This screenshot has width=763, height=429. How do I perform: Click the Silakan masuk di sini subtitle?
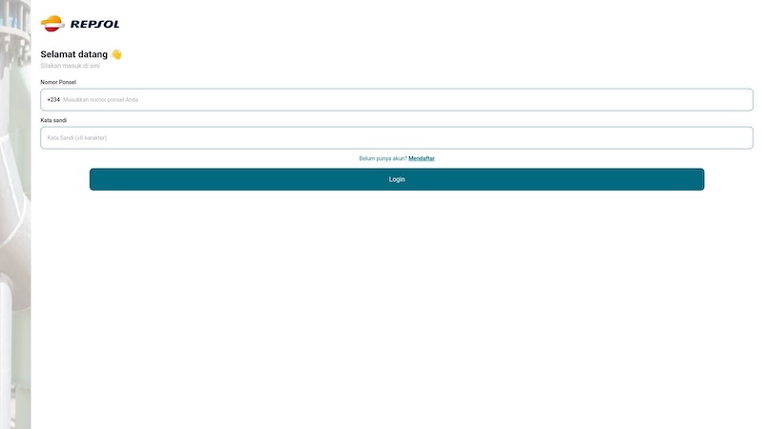(70, 66)
